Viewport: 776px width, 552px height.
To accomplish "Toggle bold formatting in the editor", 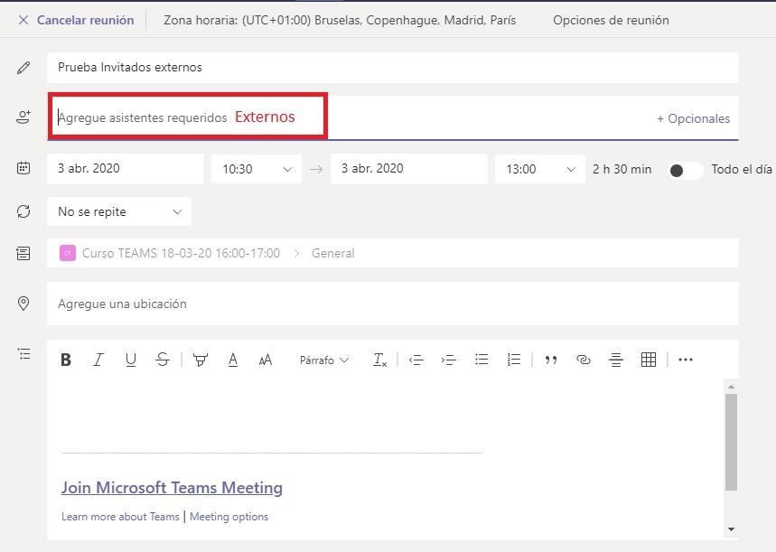I will point(66,360).
